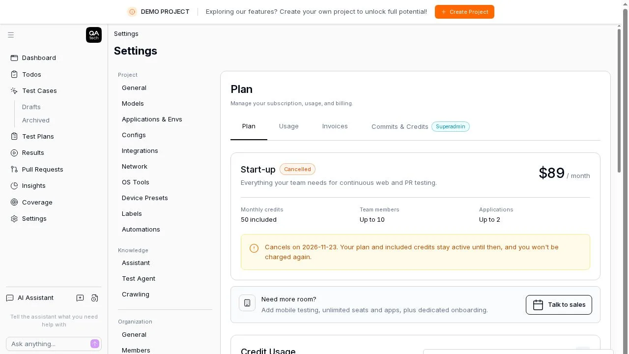Click the cancellation warning icon

click(254, 248)
